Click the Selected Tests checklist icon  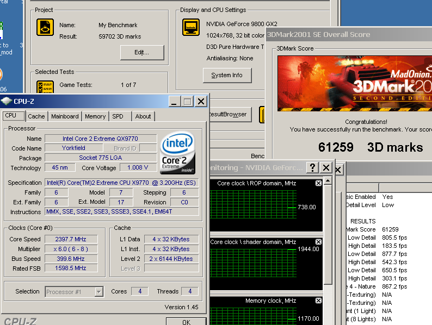(45, 87)
